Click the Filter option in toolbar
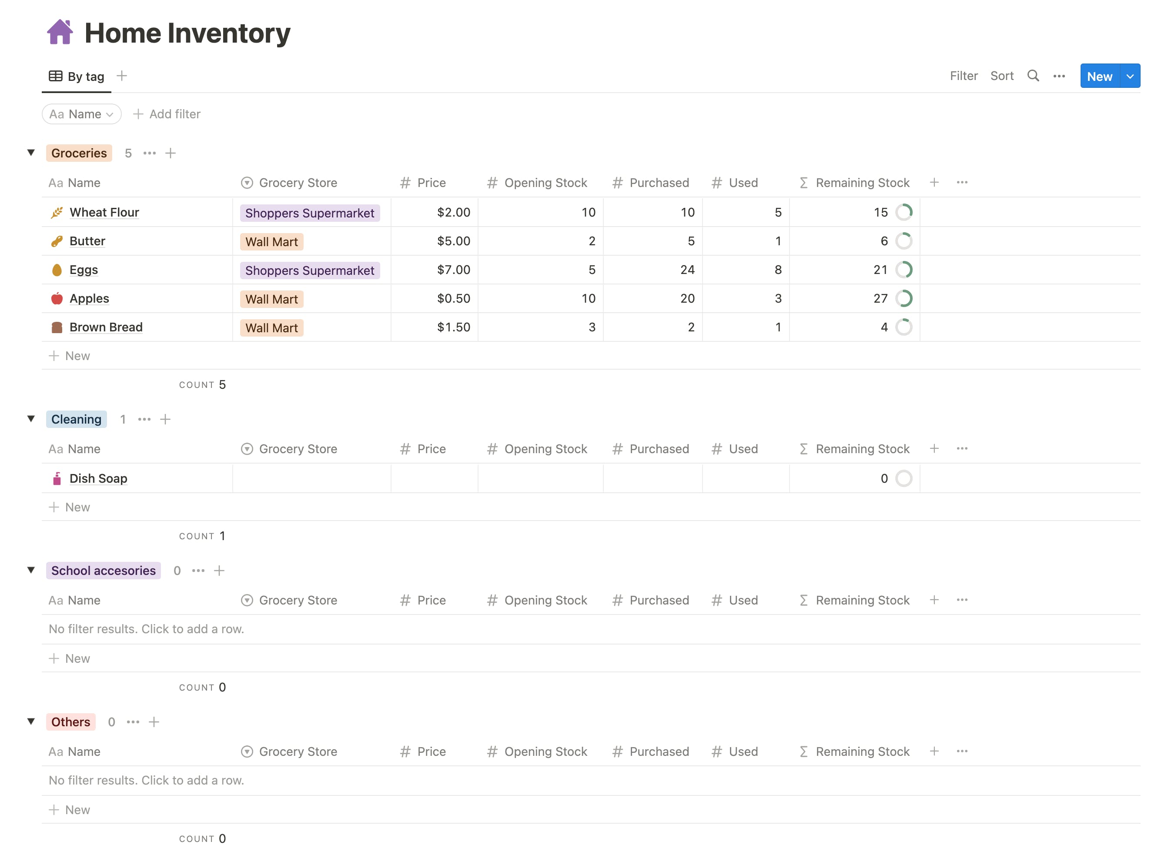Screen dimensions: 1158x855 964,77
